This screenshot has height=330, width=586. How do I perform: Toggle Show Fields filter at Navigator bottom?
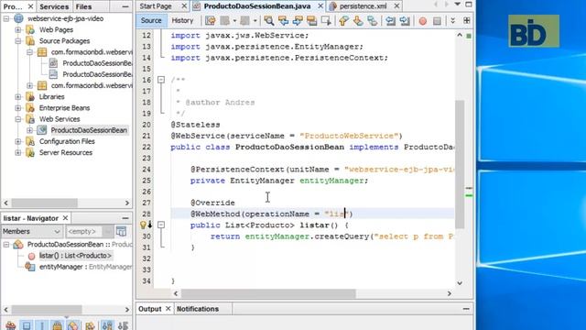(x=27, y=325)
